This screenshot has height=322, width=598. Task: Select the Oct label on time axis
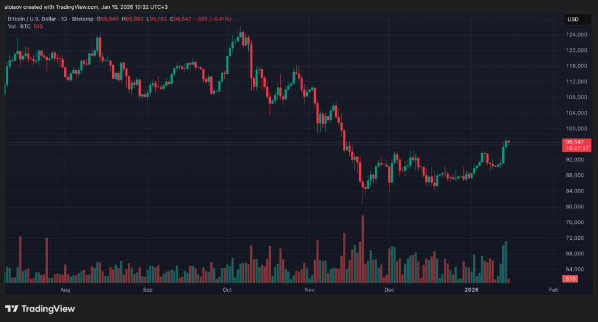coord(228,289)
